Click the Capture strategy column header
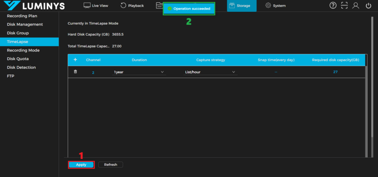The width and height of the screenshot is (378, 177). (210, 60)
